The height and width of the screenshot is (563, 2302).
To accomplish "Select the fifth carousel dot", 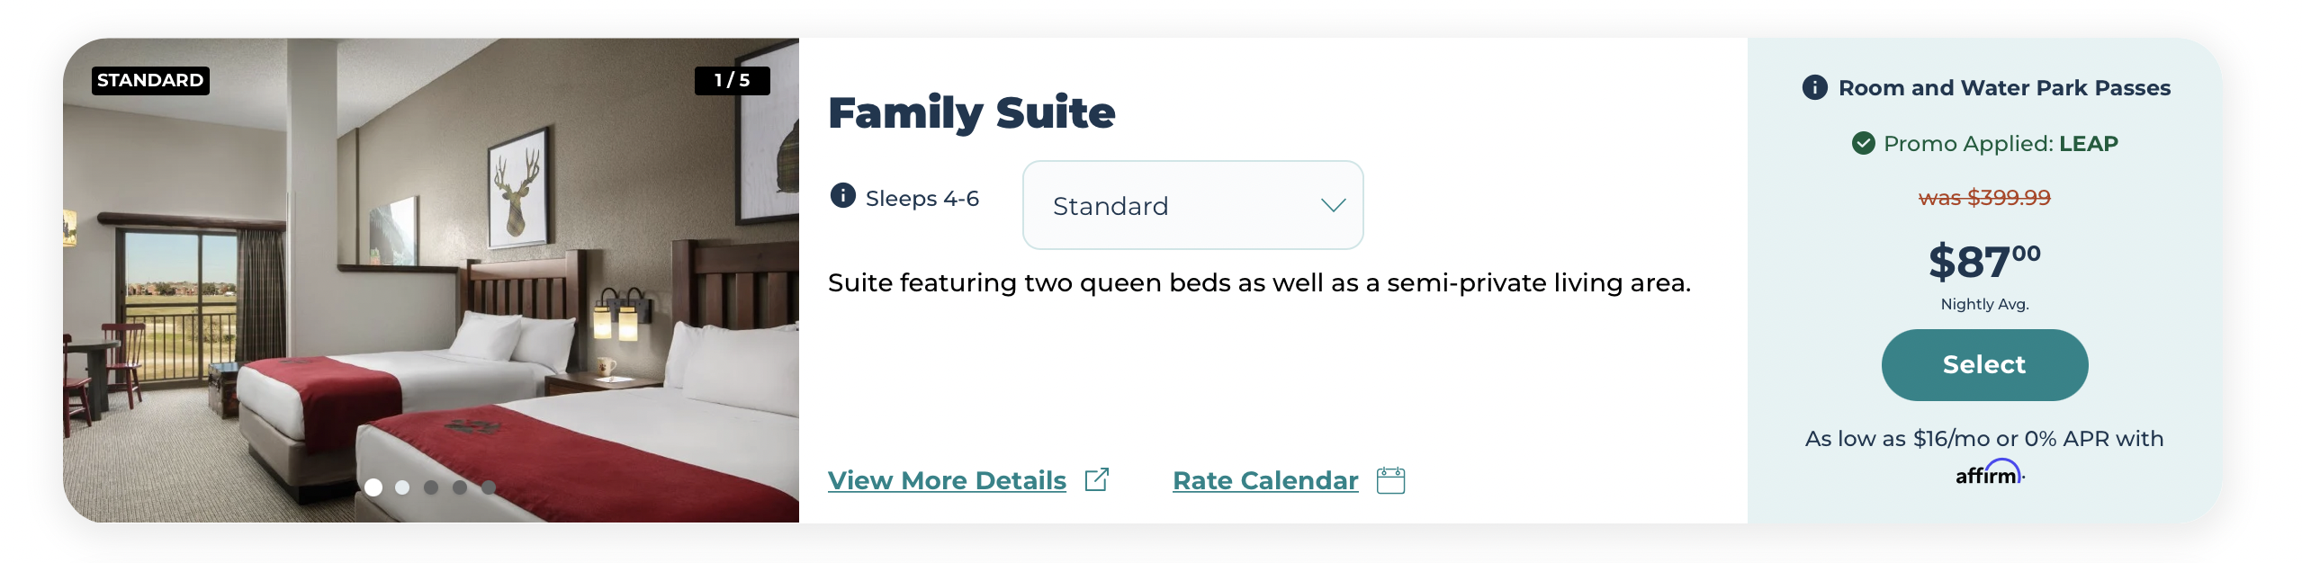I will (x=489, y=487).
